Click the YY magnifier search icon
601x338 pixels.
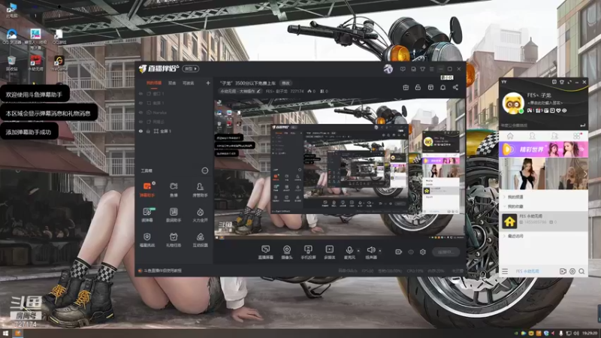click(581, 271)
